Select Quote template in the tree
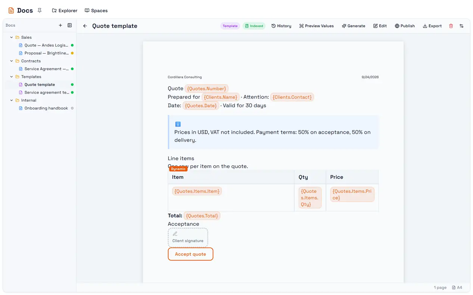The height and width of the screenshot is (295, 473). coord(40,85)
